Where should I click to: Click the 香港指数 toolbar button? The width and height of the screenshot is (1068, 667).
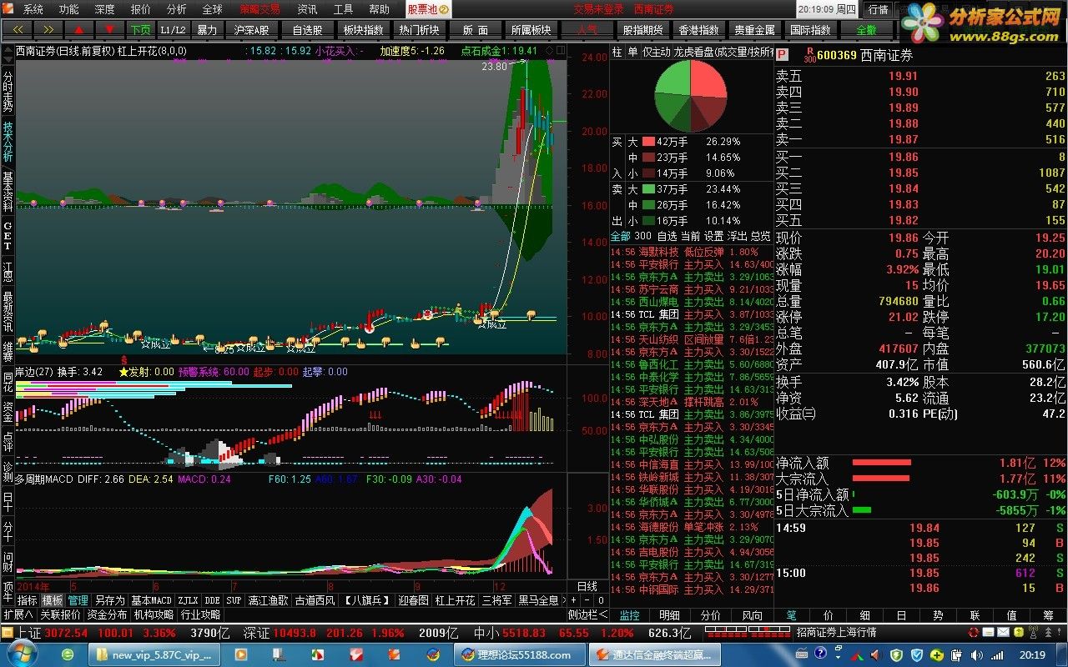click(x=699, y=29)
